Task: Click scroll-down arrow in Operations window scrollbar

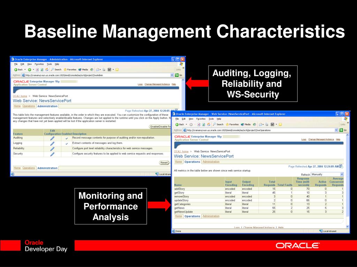Action: [x=348, y=226]
